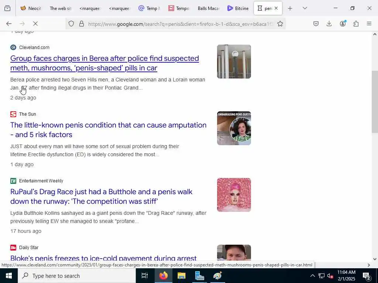Open Firefox View icon in tab bar
The image size is (378, 283).
click(x=7, y=8)
